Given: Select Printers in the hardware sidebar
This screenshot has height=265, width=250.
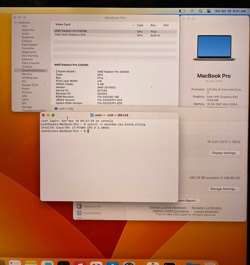Looking at the screenshot, I should pos(27,92).
